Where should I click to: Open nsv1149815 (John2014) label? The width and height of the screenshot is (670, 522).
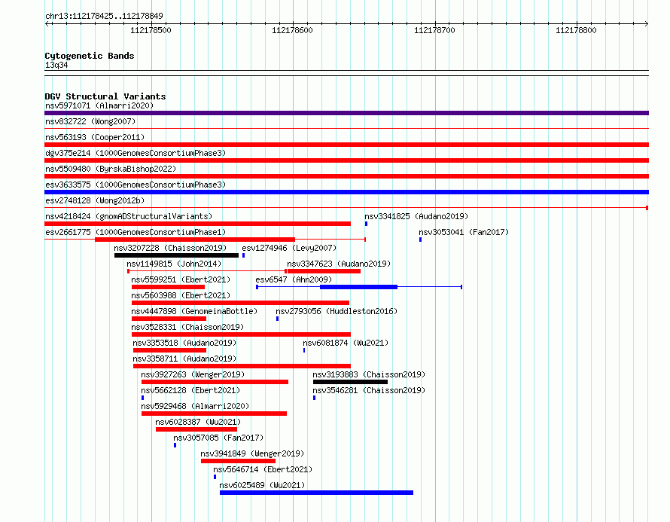click(174, 264)
